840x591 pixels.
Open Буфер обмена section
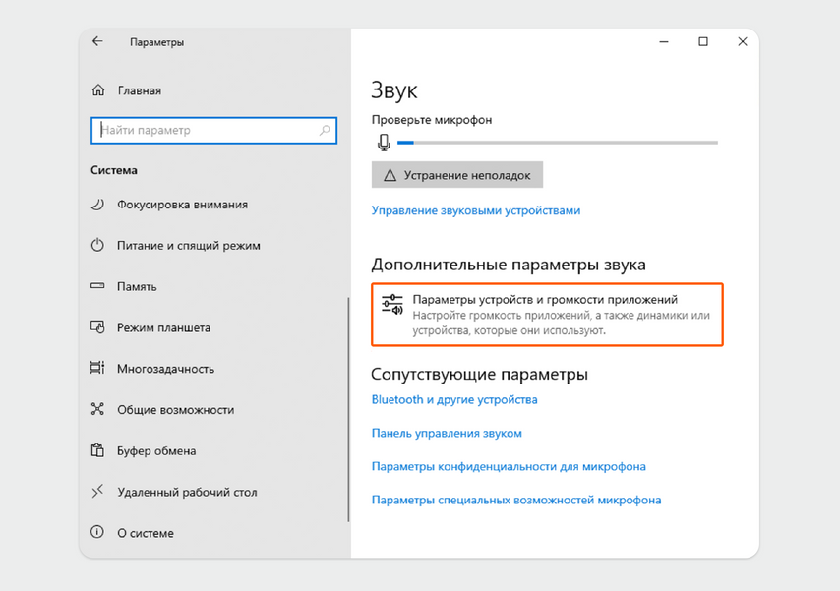[x=156, y=451]
